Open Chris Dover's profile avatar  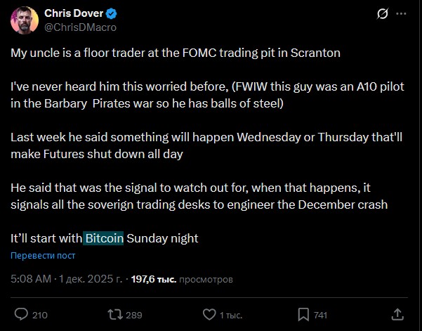pyautogui.click(x=25, y=20)
